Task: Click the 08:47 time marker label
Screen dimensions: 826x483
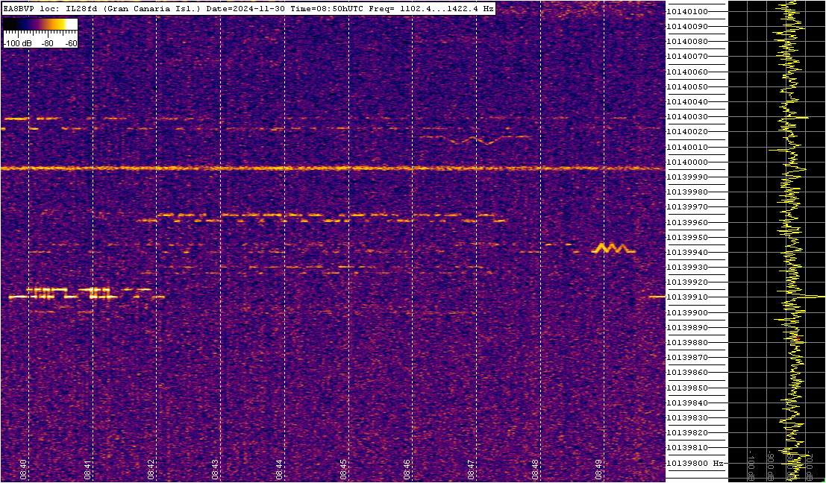Action: point(472,468)
